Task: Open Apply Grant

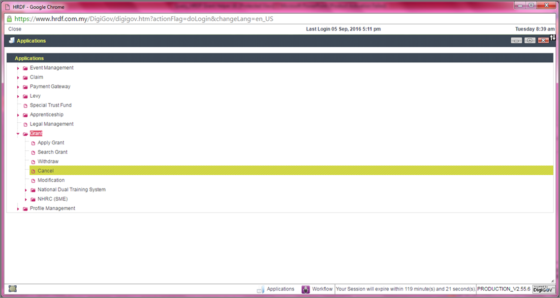Action: (51, 142)
